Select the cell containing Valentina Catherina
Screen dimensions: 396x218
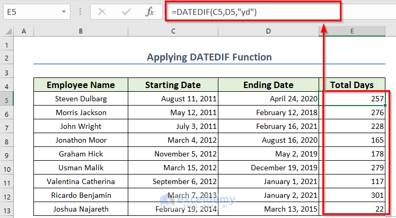[81, 181]
